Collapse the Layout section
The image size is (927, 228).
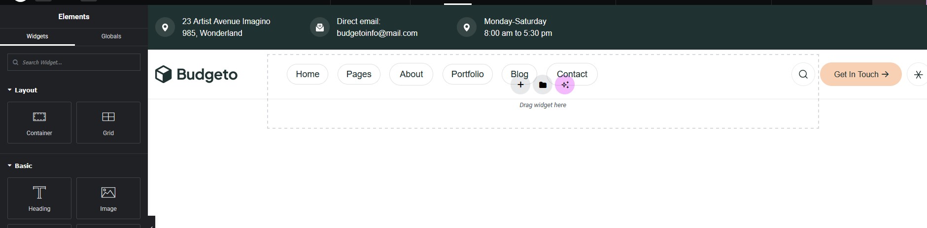[23, 90]
